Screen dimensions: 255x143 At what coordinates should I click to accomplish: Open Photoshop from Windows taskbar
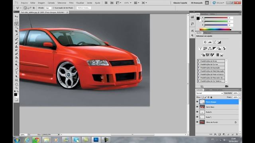click(x=96, y=139)
